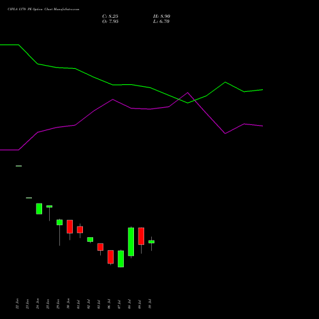Click the high value H: 8.90
The width and height of the screenshot is (319, 319).
pos(161,17)
